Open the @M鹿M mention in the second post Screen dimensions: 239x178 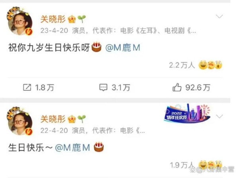(72, 147)
